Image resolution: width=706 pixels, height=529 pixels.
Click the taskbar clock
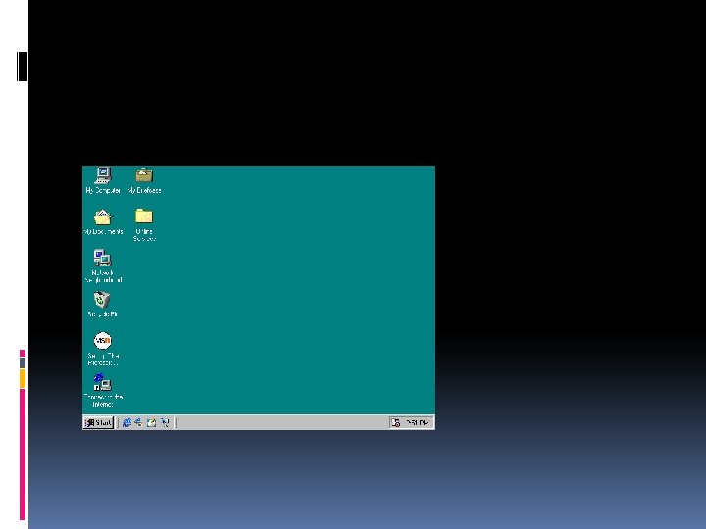tap(417, 422)
